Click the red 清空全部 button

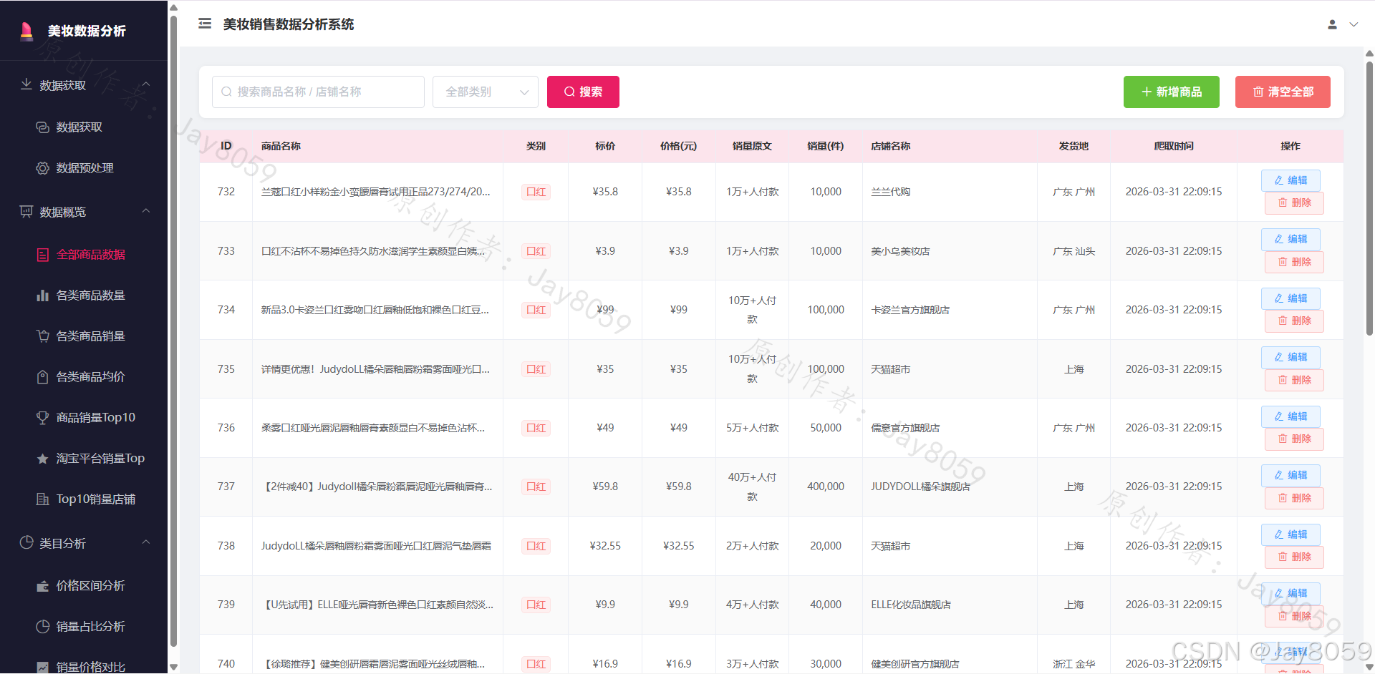coord(1283,92)
